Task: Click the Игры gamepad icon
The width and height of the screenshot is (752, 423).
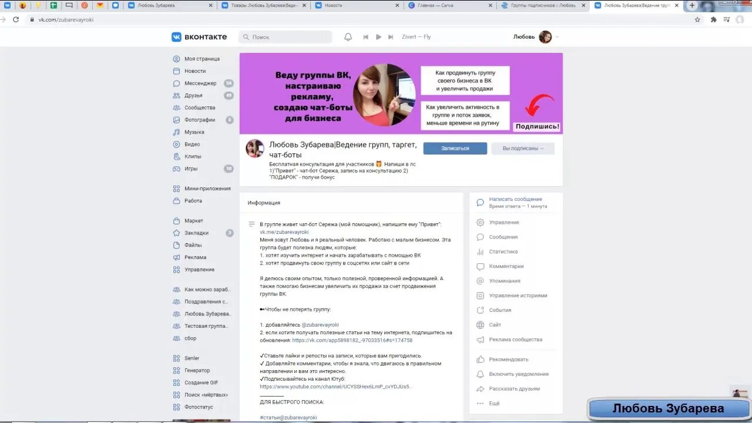Action: [176, 169]
